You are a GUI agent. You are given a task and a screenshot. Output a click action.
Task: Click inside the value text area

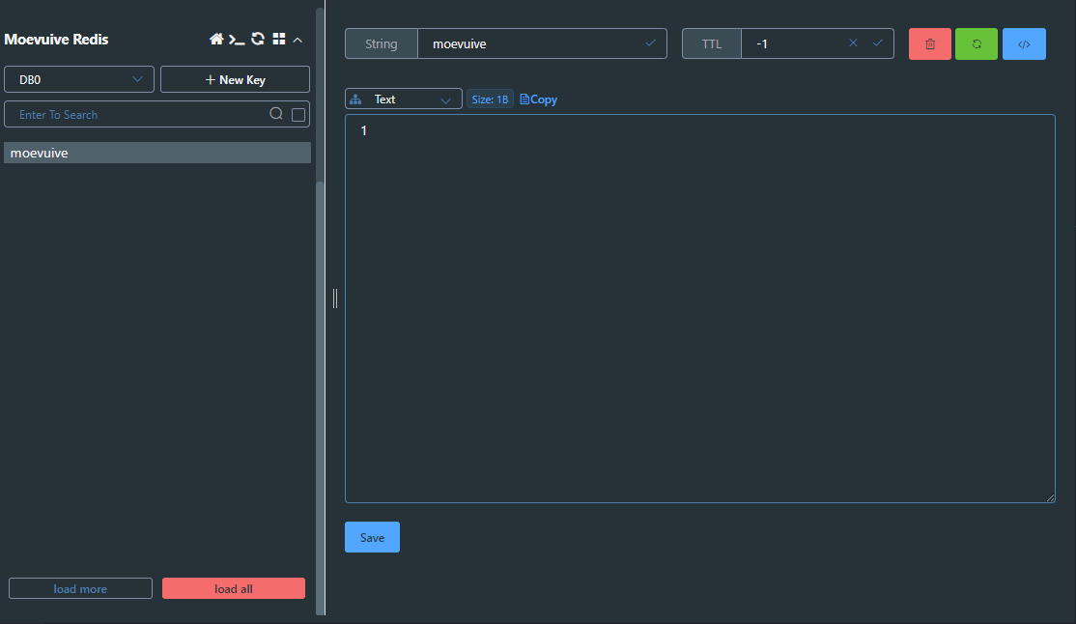(700, 309)
